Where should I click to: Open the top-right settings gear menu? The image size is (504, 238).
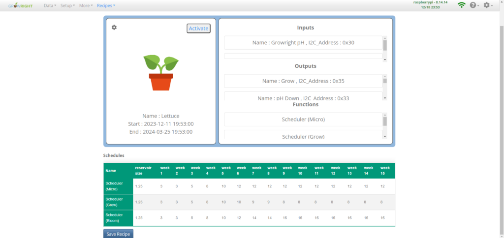[x=488, y=5]
